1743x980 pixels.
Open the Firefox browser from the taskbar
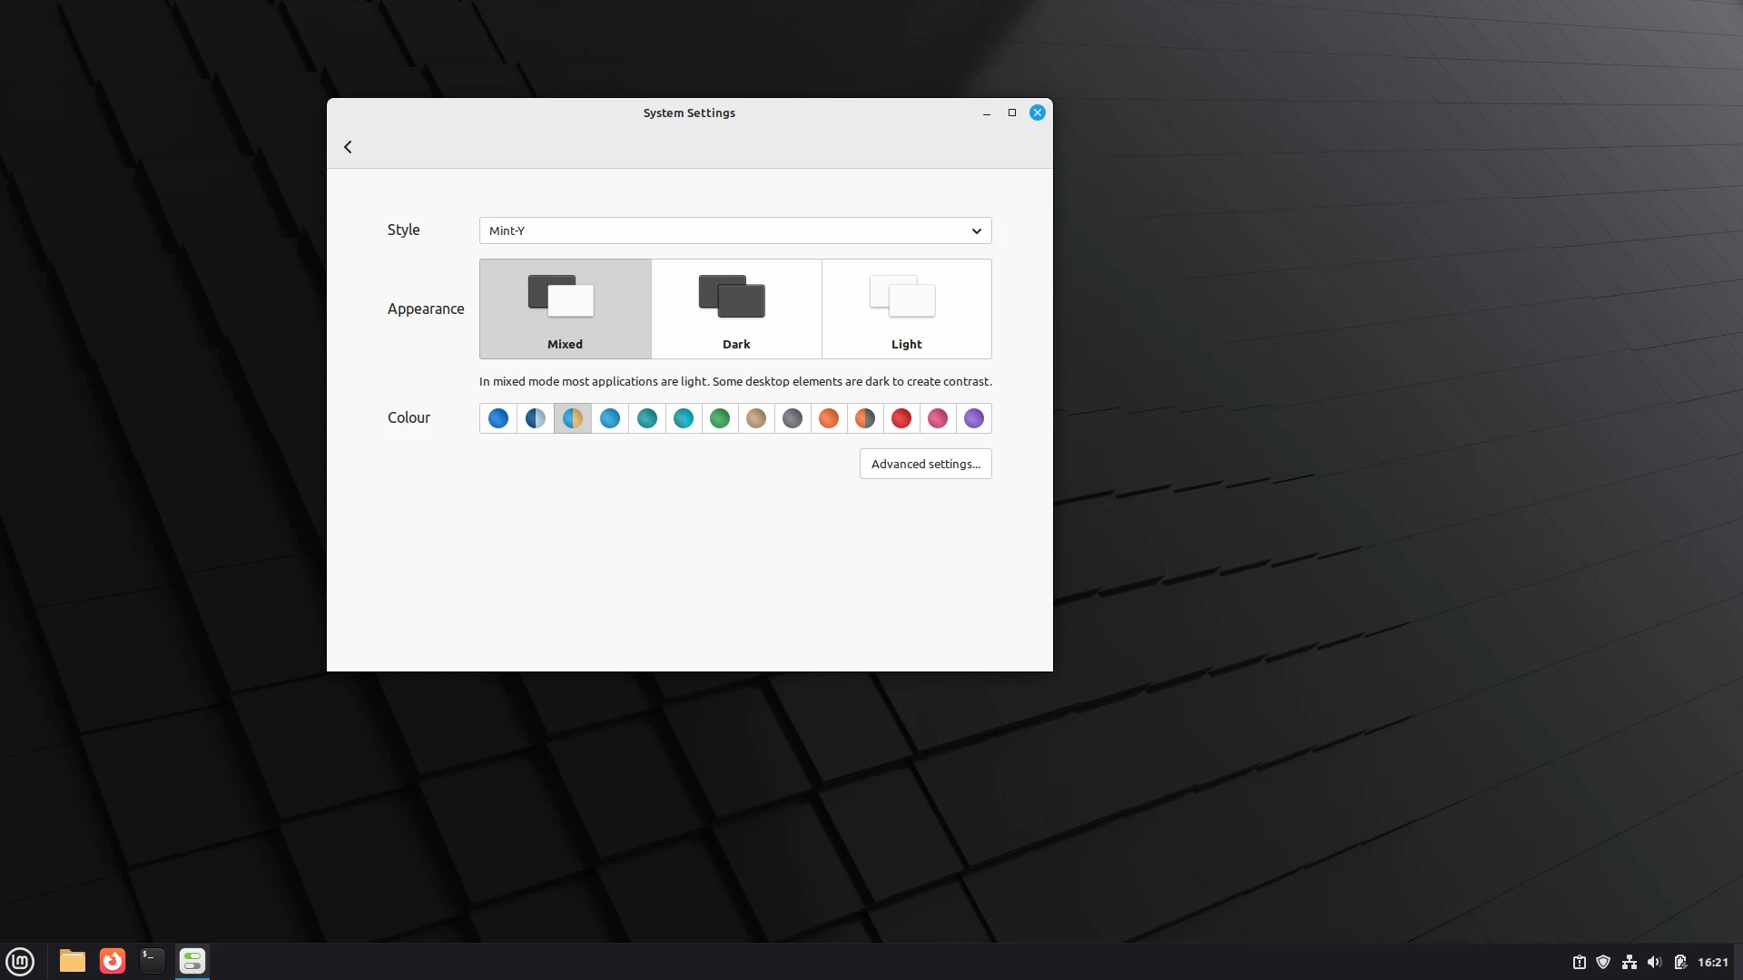(x=111, y=961)
